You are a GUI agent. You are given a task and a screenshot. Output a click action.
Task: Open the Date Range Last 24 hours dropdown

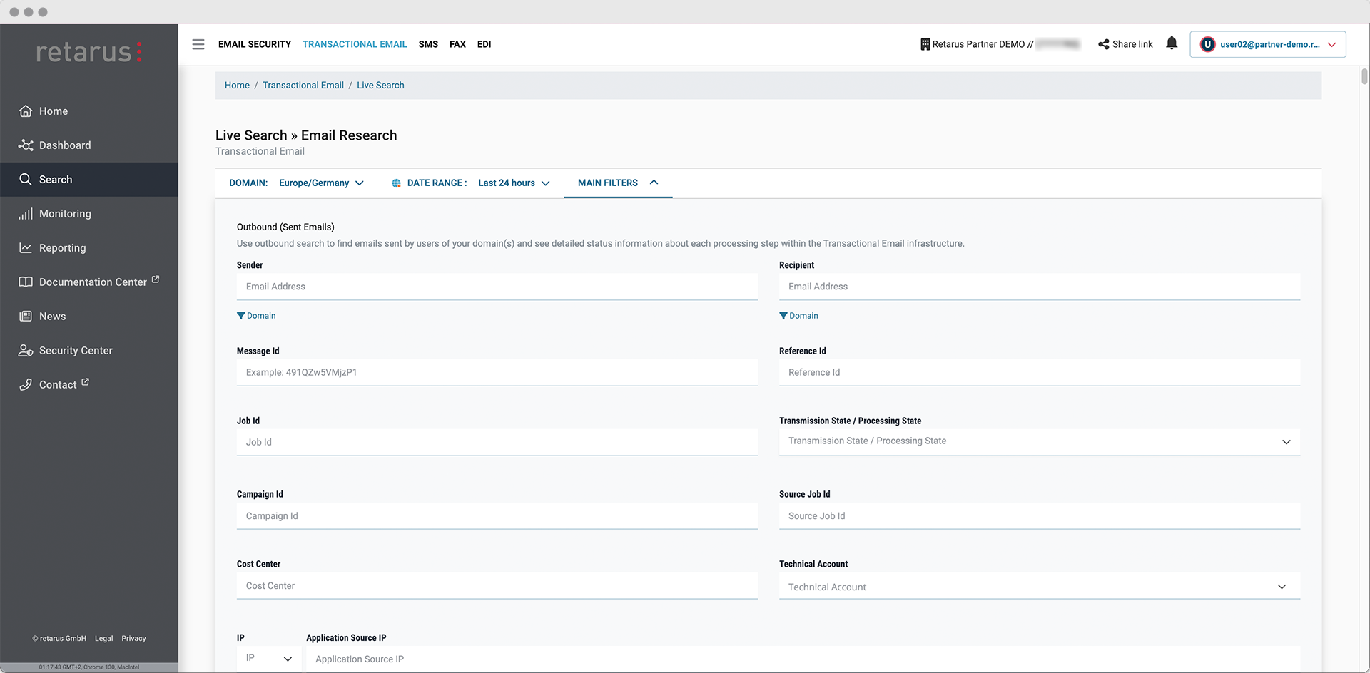(x=514, y=183)
